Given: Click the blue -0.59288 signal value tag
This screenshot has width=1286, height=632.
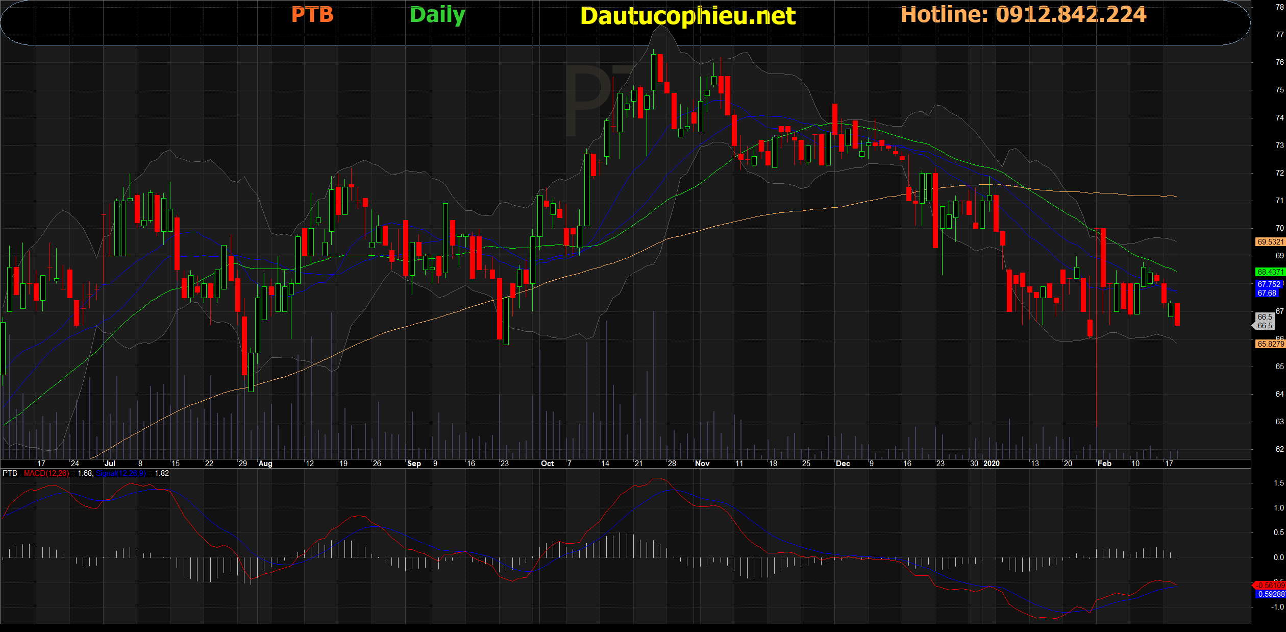Looking at the screenshot, I should point(1270,594).
